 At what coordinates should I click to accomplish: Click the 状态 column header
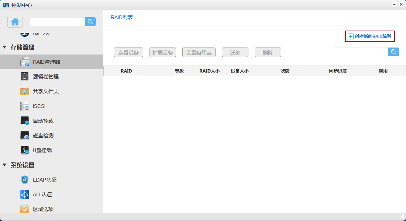(x=285, y=71)
